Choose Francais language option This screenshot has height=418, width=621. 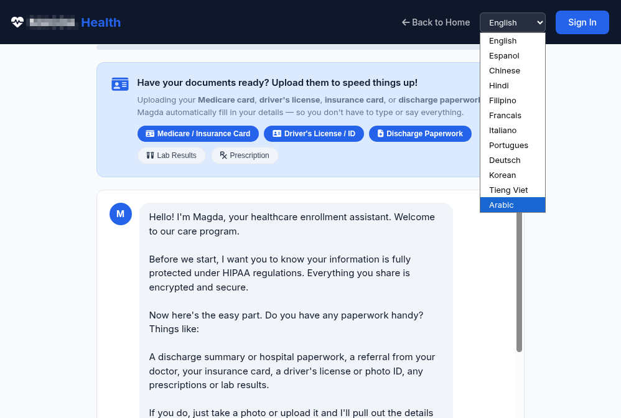(x=505, y=116)
